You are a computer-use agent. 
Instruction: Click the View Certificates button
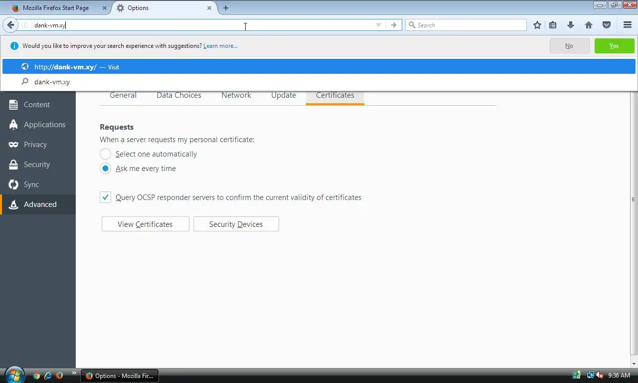tap(145, 224)
